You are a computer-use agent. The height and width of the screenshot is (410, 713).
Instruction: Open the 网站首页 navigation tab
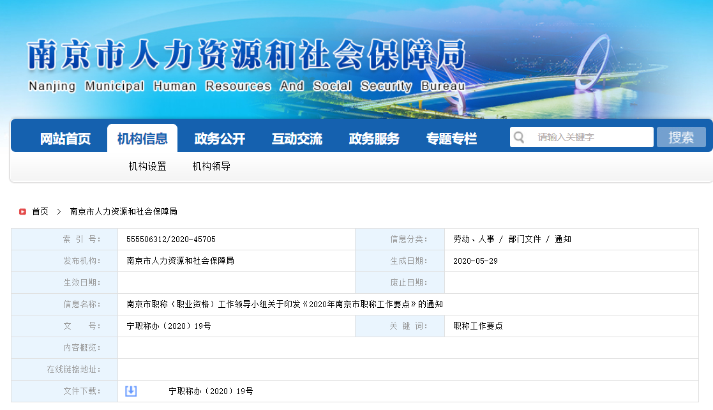[65, 139]
